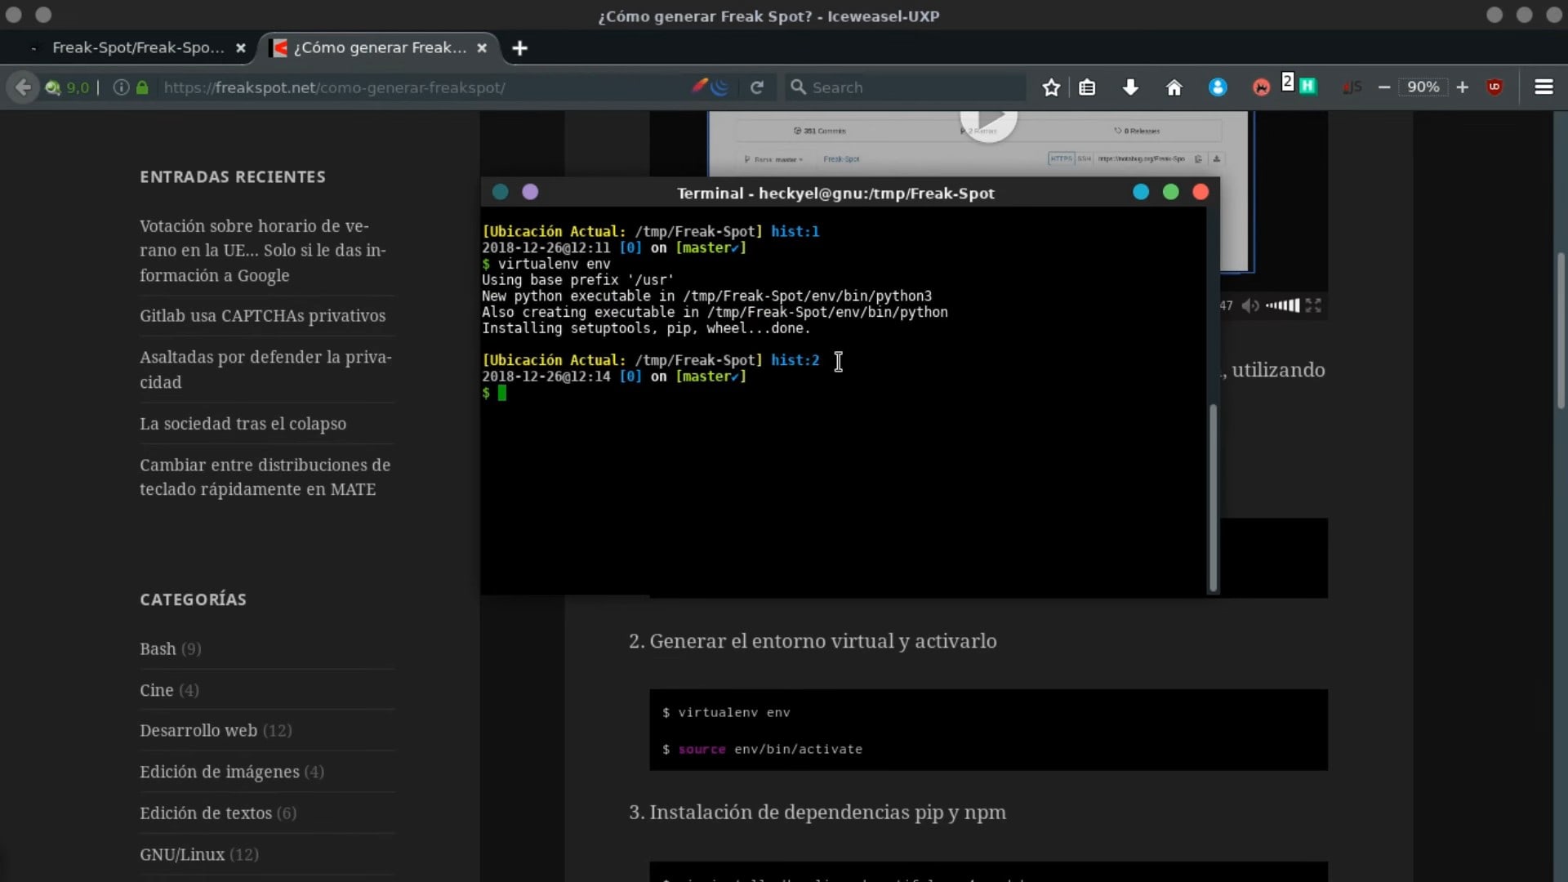The height and width of the screenshot is (882, 1568).
Task: Open the uBlock Origin shield icon
Action: click(x=1494, y=87)
